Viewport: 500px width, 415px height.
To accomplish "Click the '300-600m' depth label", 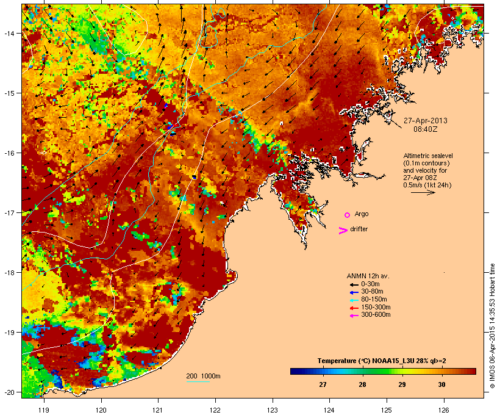I will pyautogui.click(x=376, y=315).
